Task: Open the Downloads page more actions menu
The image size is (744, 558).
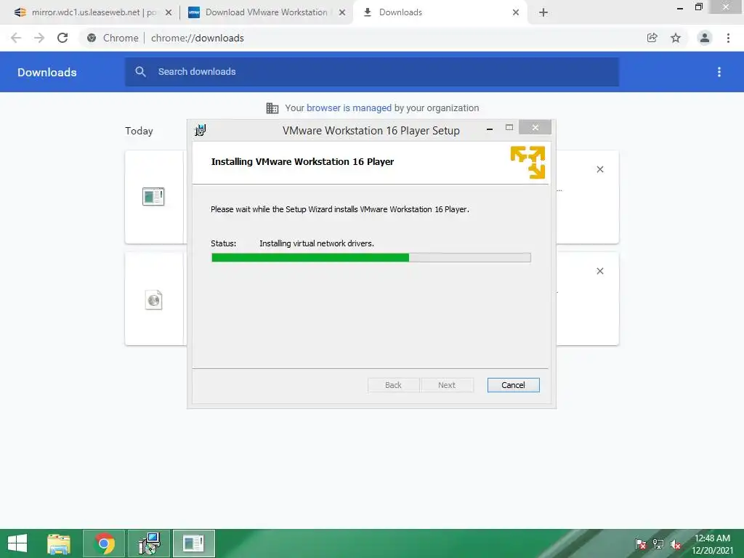Action: pyautogui.click(x=719, y=72)
